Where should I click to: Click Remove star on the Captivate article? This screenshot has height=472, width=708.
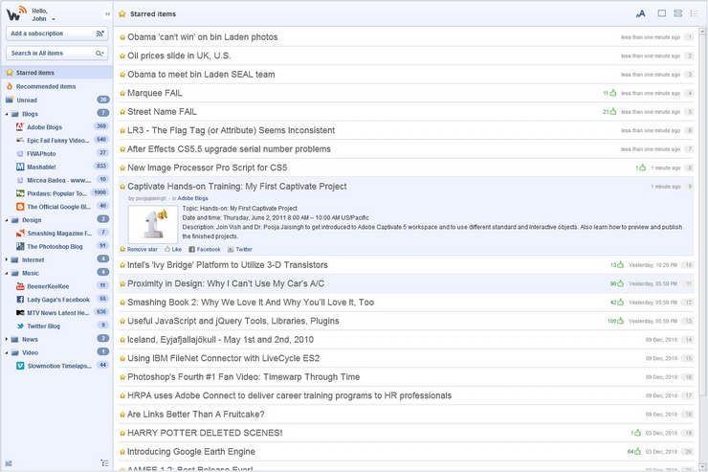coord(139,249)
